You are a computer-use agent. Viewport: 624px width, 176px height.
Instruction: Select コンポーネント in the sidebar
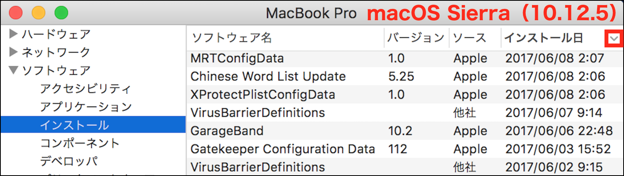click(80, 143)
